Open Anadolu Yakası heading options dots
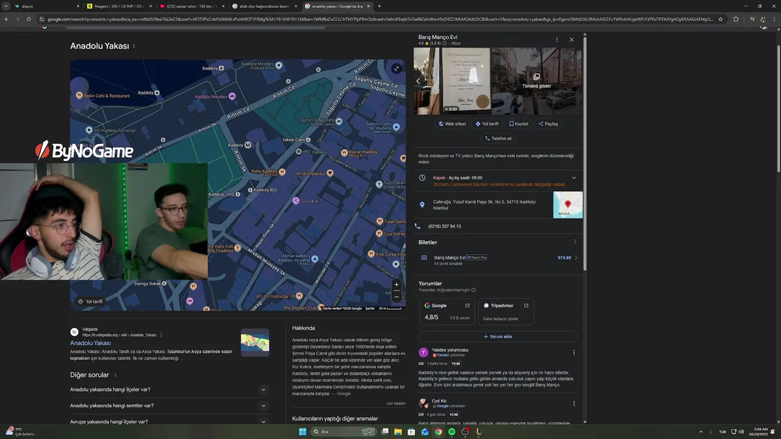Image resolution: width=781 pixels, height=439 pixels. [x=134, y=46]
